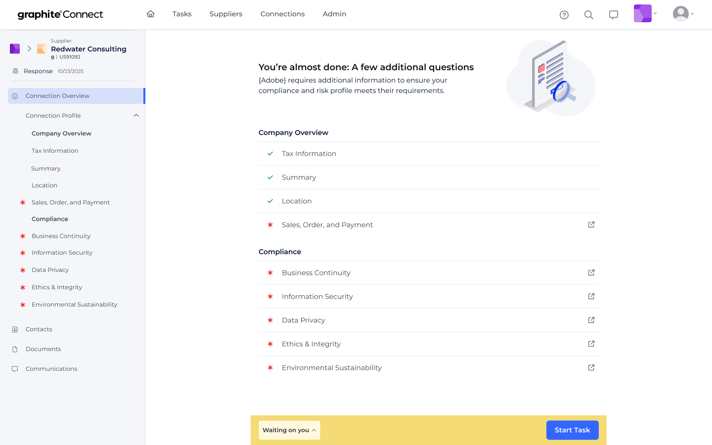Open the Suppliers menu

[x=226, y=14]
